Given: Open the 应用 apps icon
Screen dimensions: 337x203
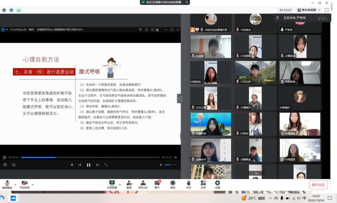Looking at the screenshot, I should tap(203, 184).
